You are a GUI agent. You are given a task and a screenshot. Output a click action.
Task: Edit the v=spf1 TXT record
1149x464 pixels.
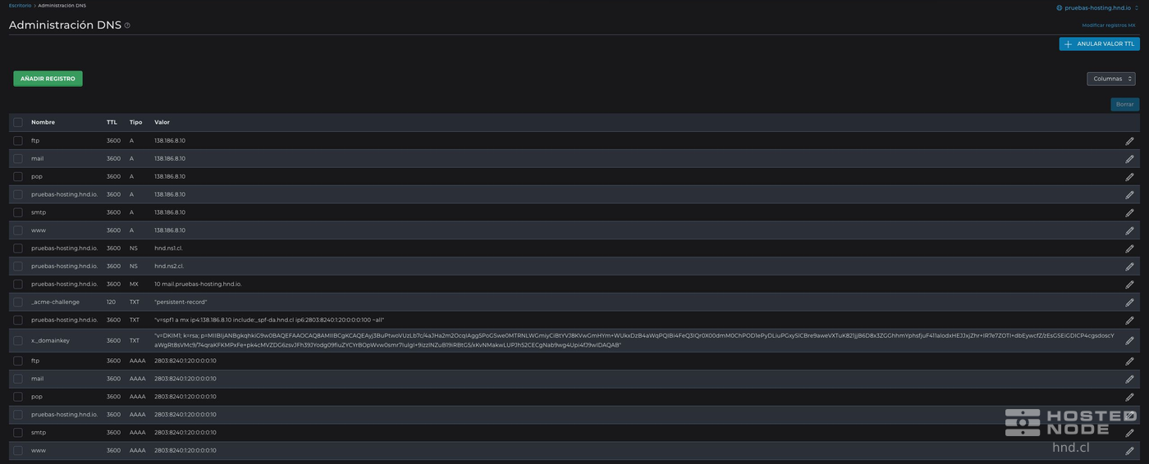[1129, 321]
